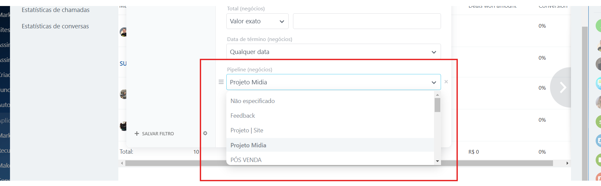Expand the Qualquer data dropdown
Viewport: 601px width, 186px height.
333,52
